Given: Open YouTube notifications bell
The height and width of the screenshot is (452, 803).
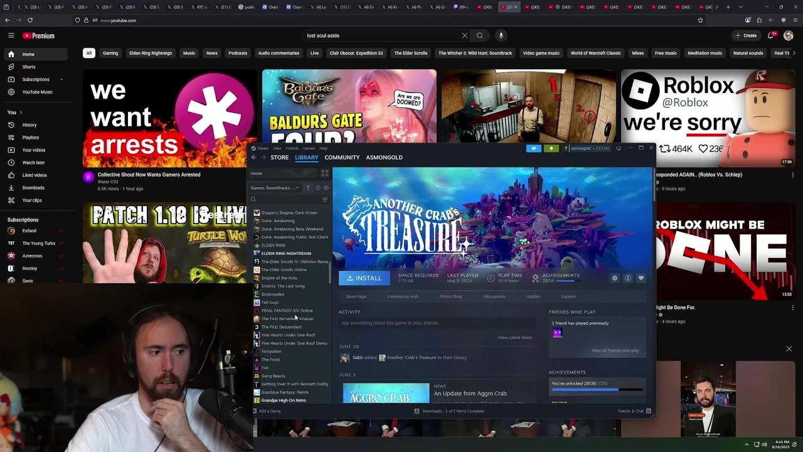Looking at the screenshot, I should tap(772, 36).
